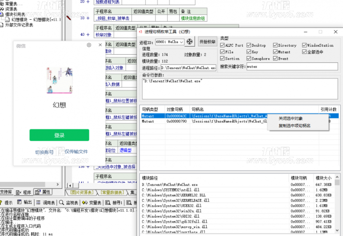Image resolution: width=343 pixels, height=236 pixels.
Task: Click the 进程路径 path field
Action: 188,68
